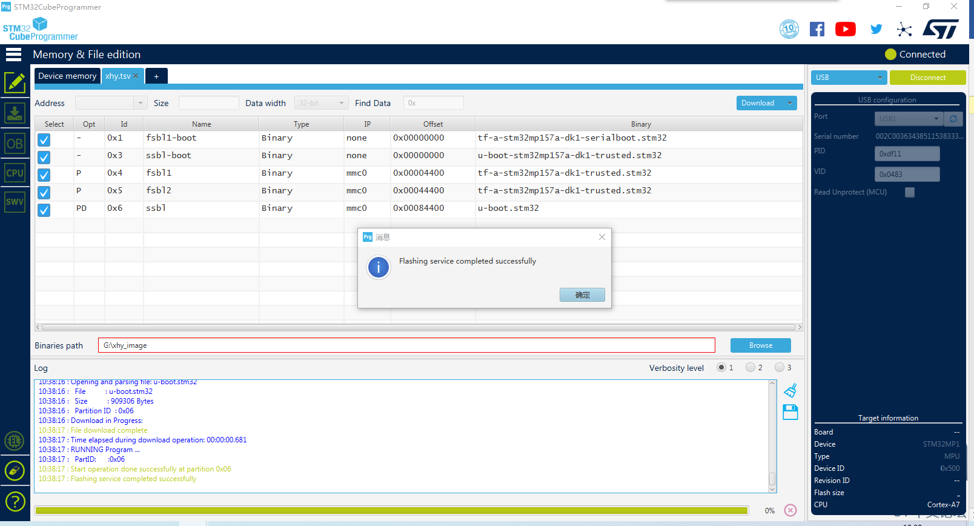The height and width of the screenshot is (526, 974).
Task: Expand the Address dropdown
Action: [141, 103]
